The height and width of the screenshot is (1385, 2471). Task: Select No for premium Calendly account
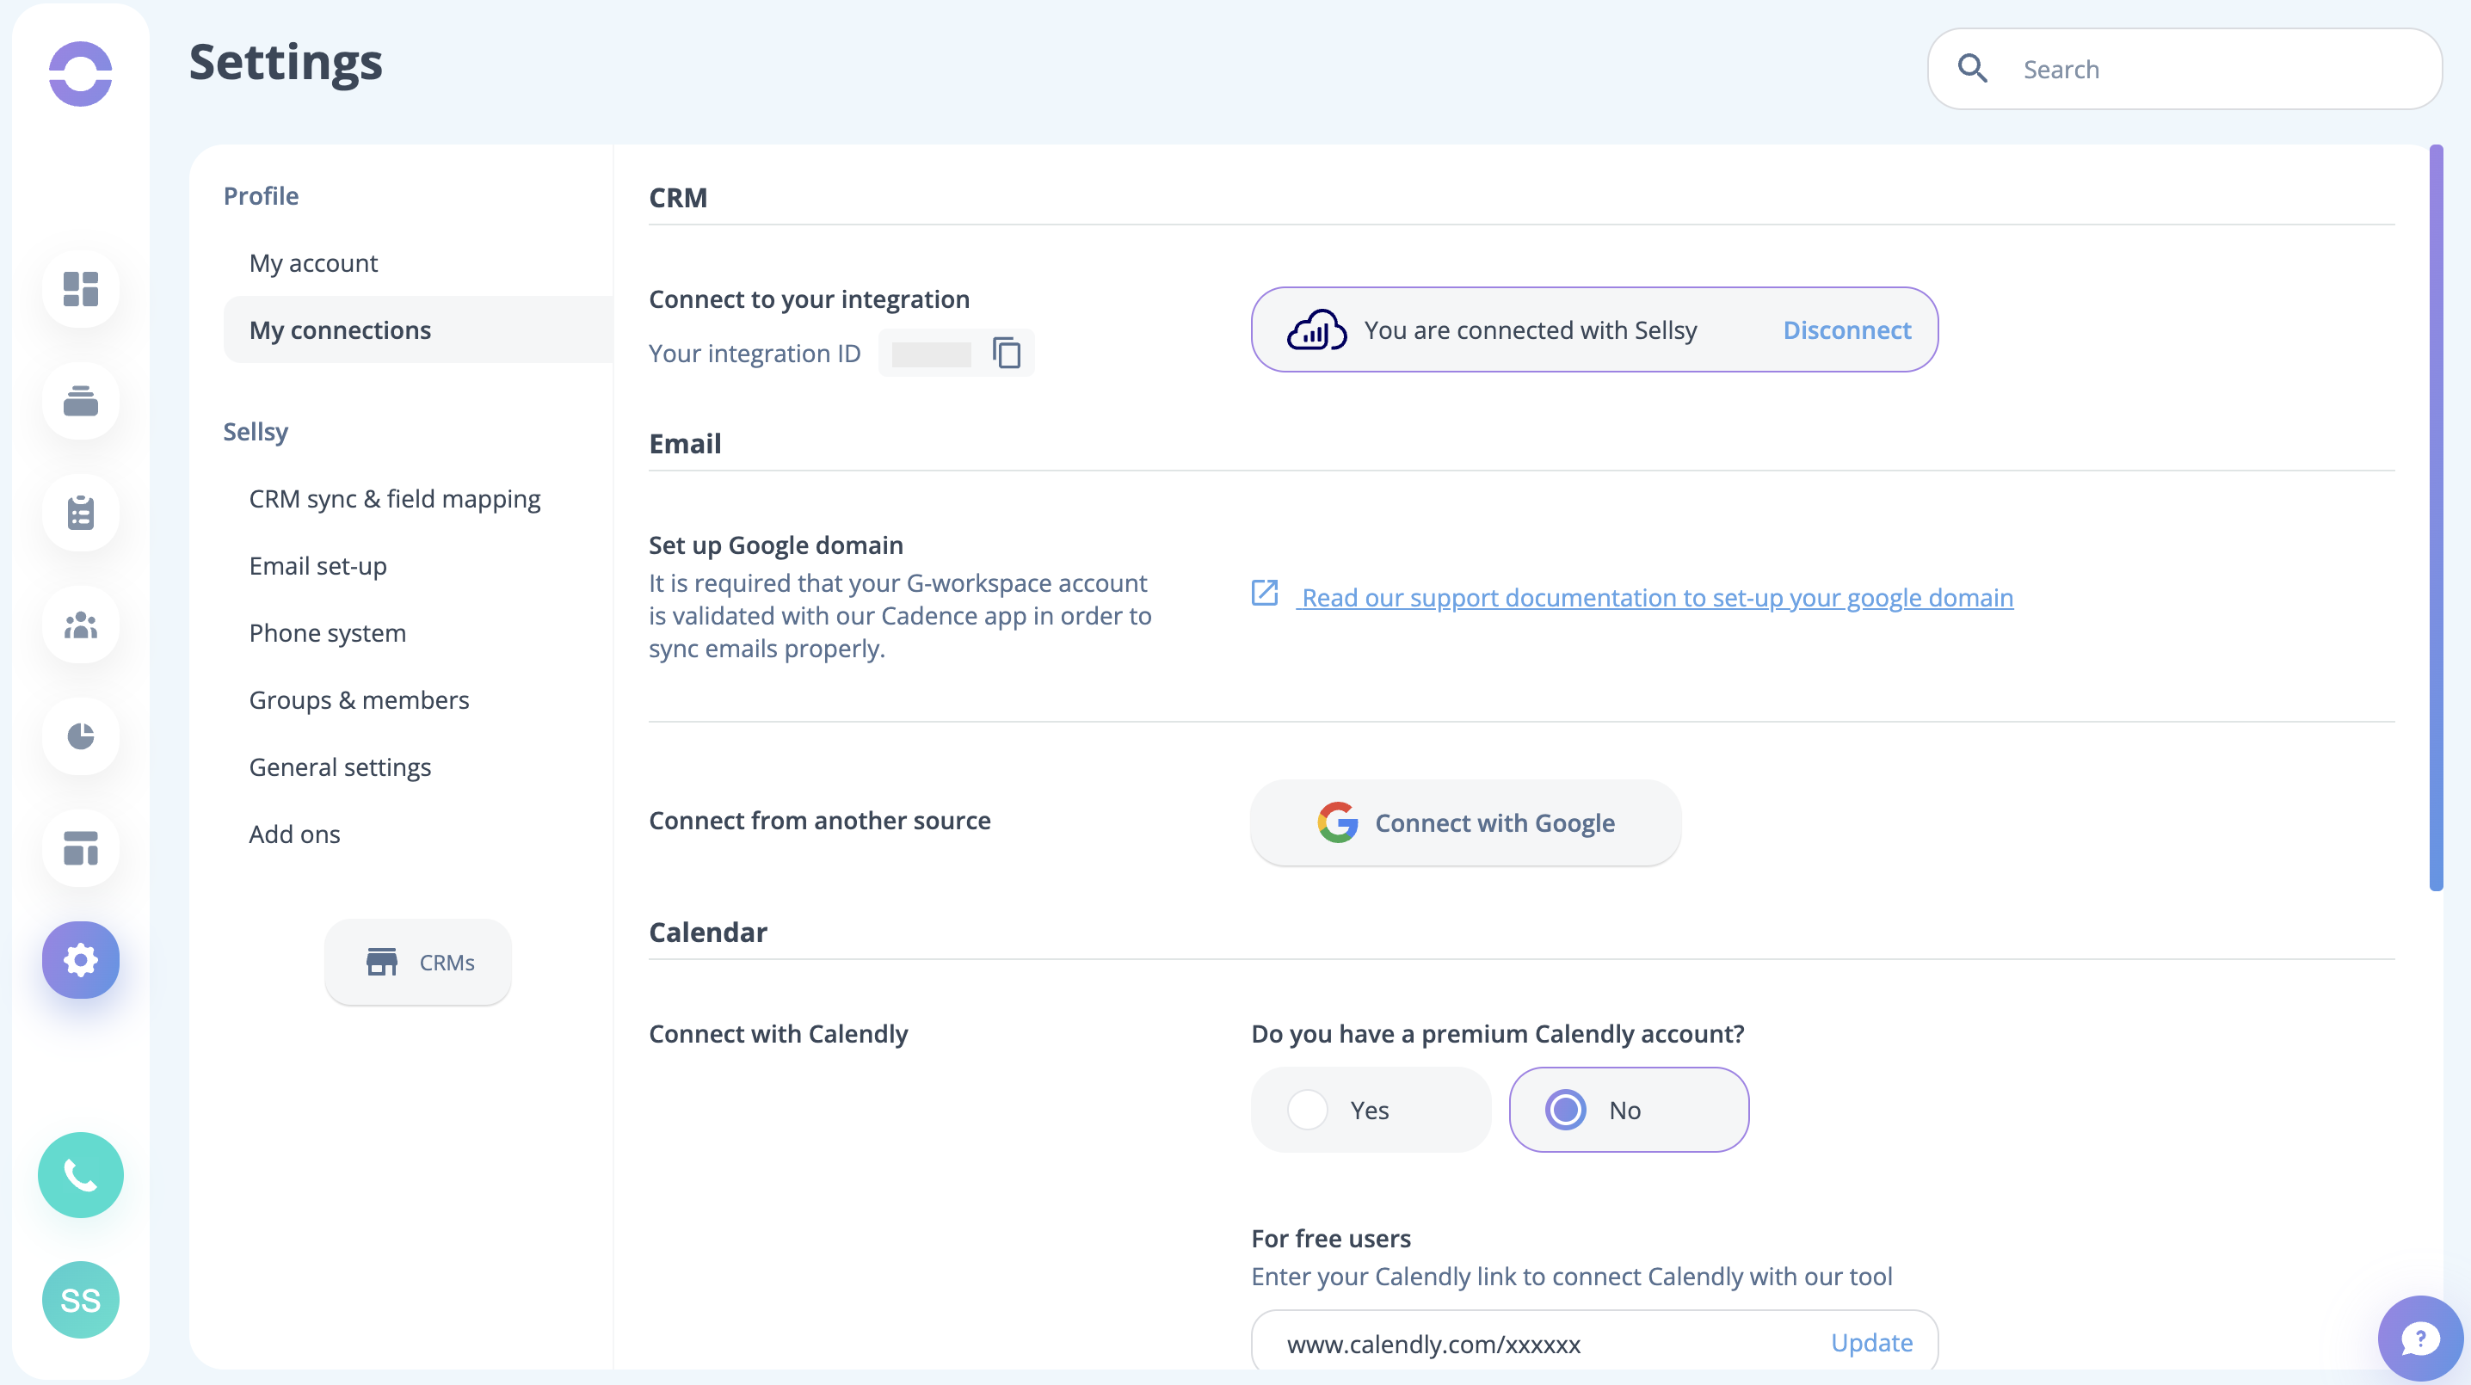coord(1629,1111)
